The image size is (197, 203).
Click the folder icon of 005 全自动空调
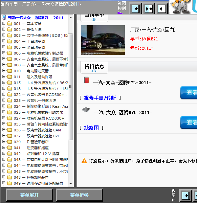pos(10,47)
